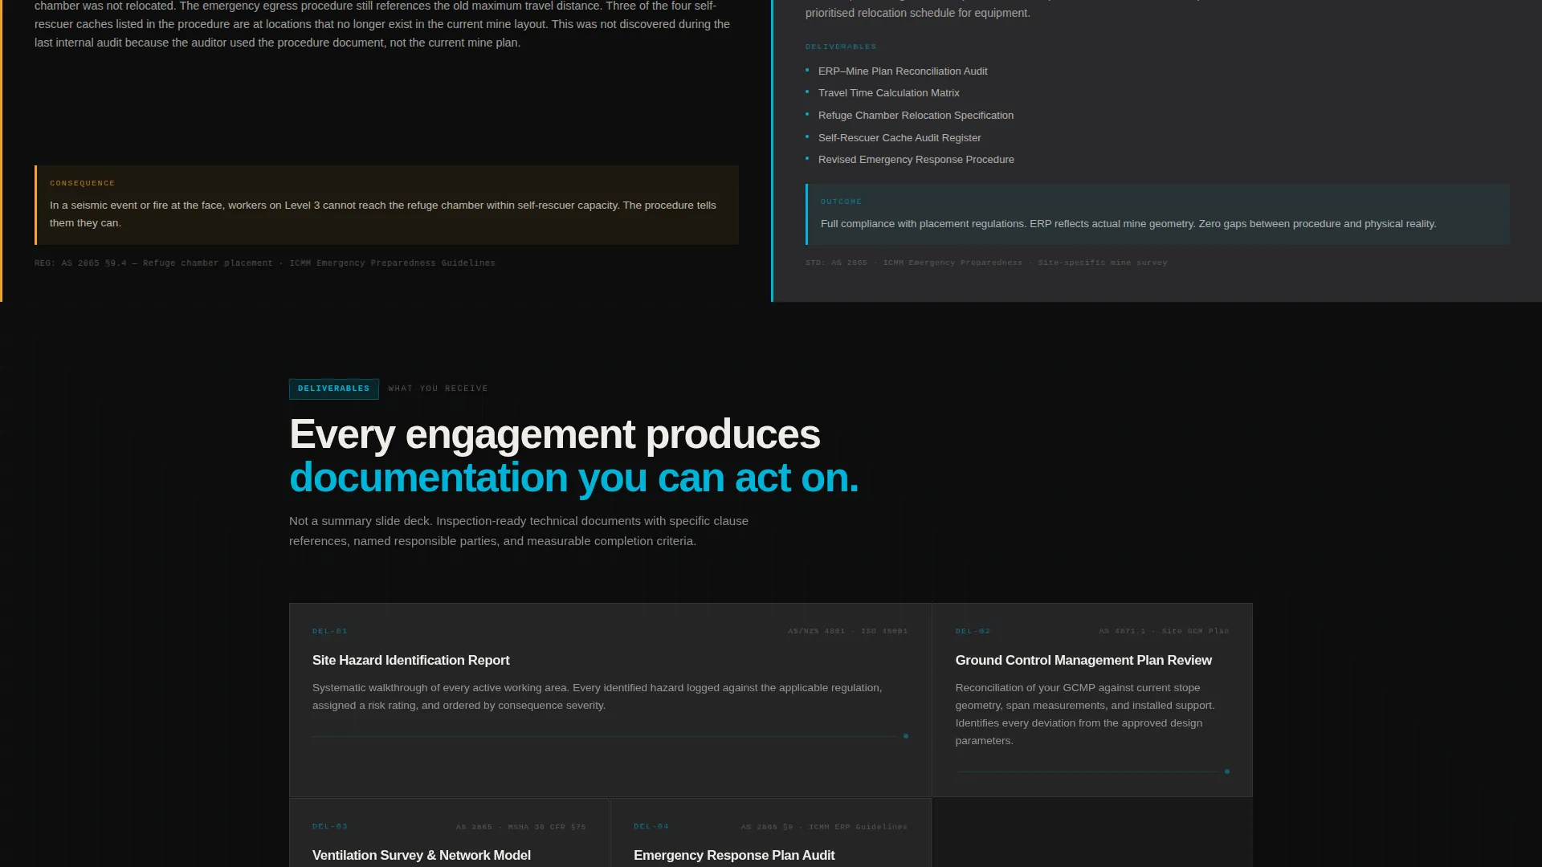Click the DEL-04 card label

[x=651, y=826]
